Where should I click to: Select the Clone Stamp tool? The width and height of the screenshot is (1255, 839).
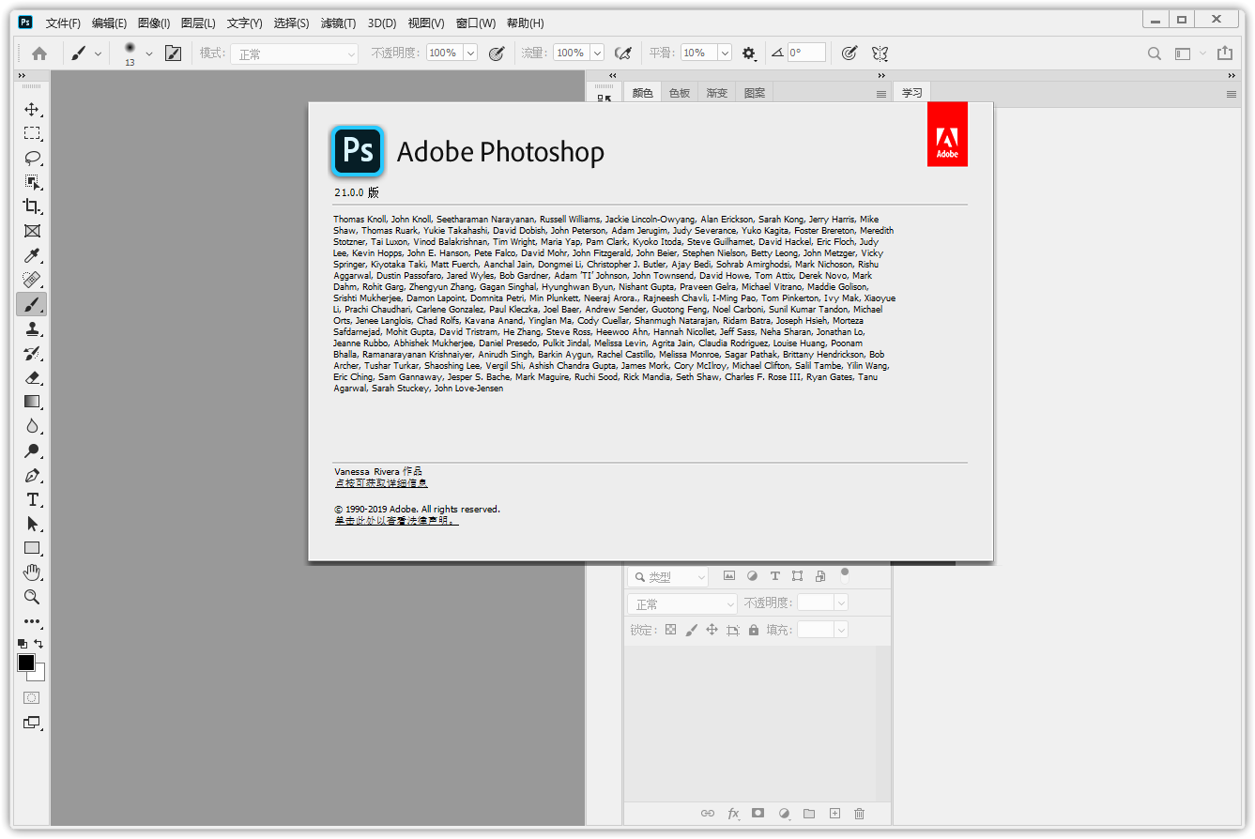coord(32,328)
